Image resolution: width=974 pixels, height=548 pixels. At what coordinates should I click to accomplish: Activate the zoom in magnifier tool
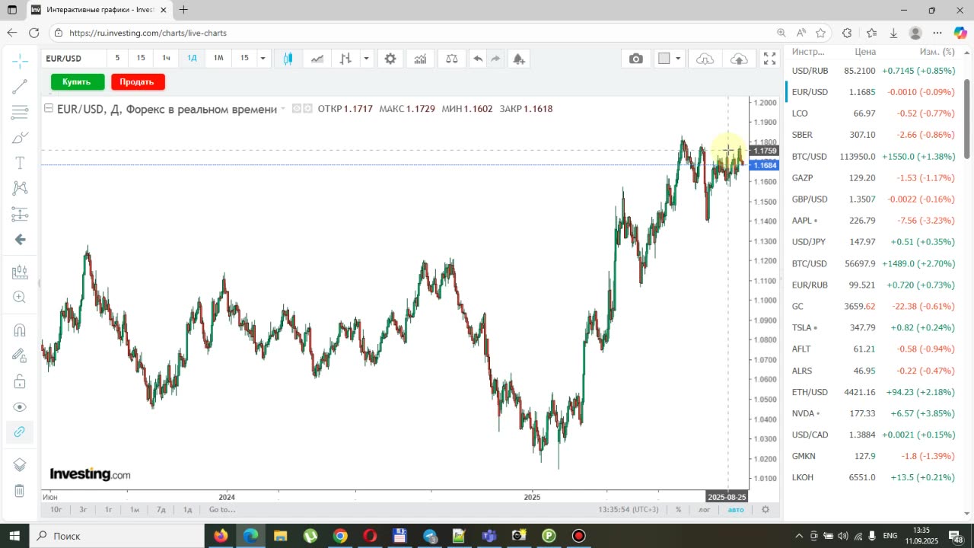(20, 298)
